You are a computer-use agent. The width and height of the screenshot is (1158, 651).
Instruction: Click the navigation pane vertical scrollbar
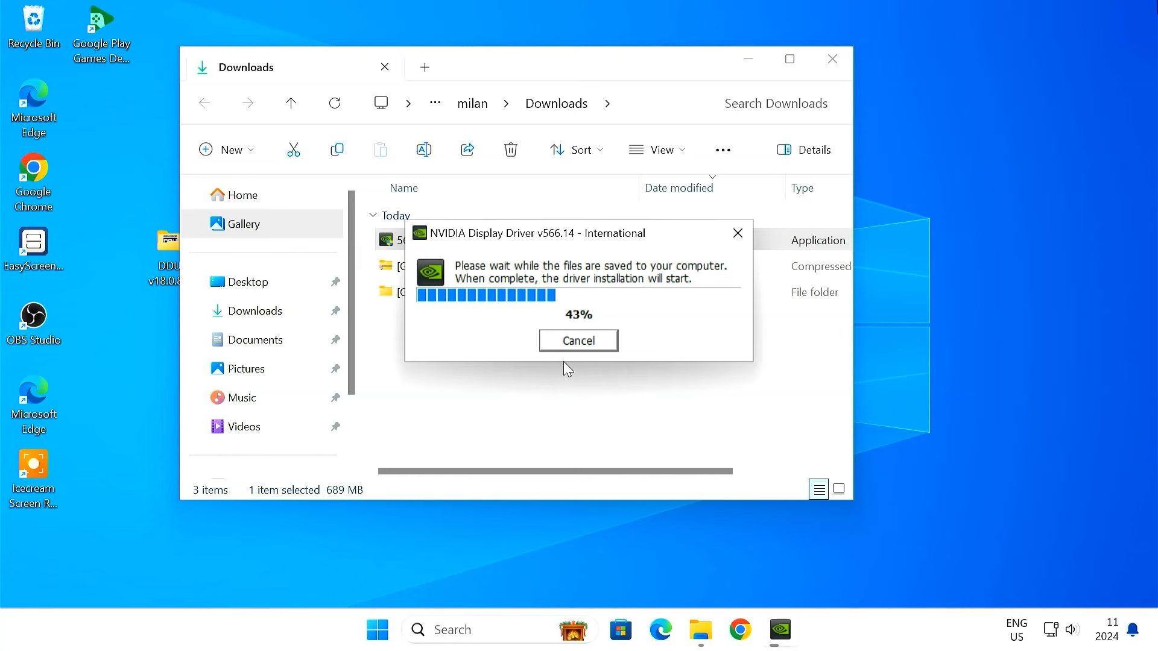(351, 293)
